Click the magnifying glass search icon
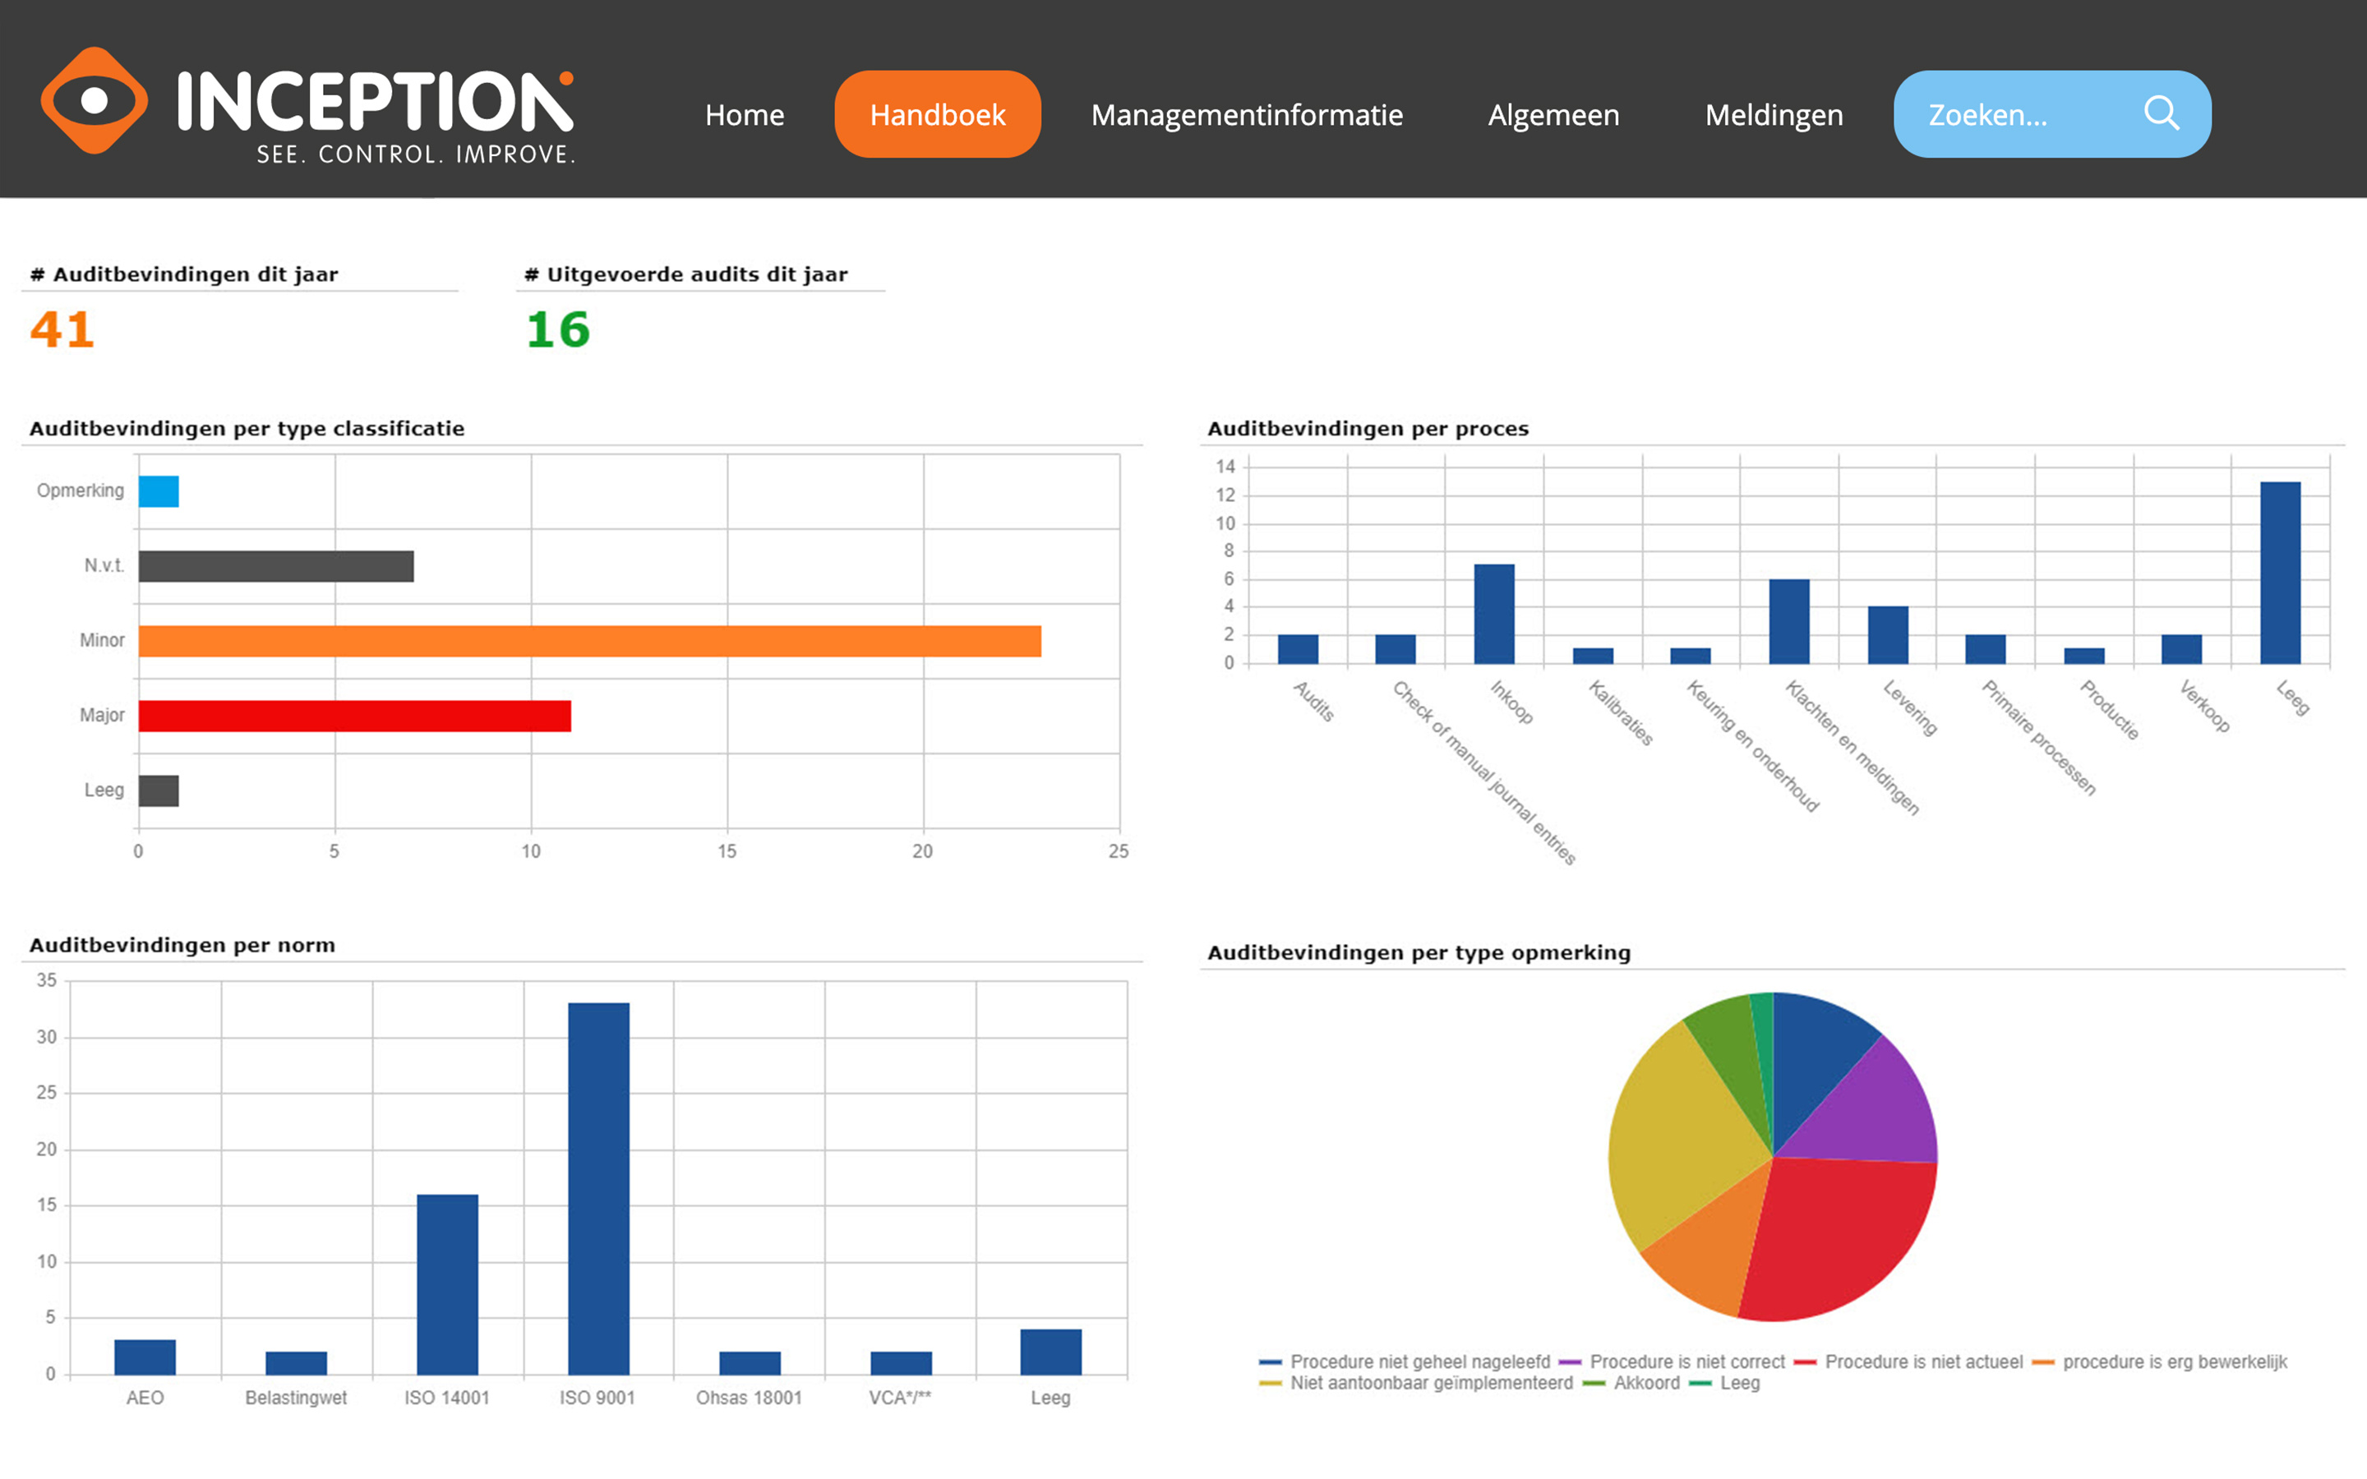This screenshot has height=1479, width=2367. [x=2161, y=113]
